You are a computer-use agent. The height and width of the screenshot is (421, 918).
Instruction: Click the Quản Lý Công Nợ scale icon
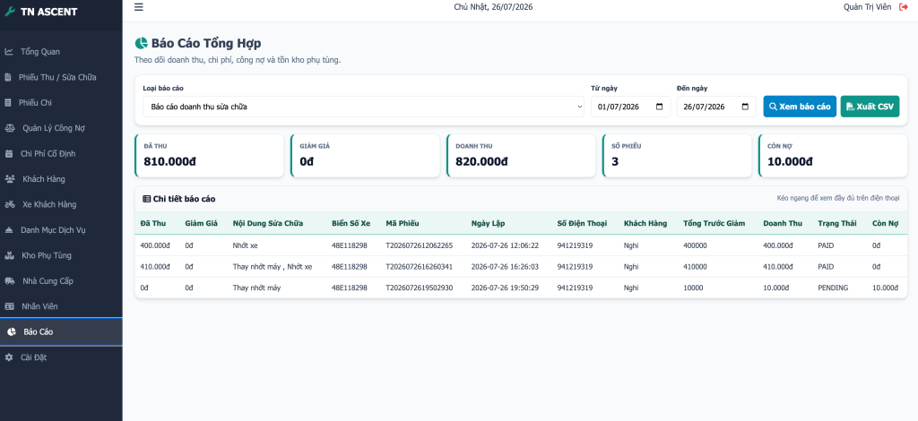10,128
